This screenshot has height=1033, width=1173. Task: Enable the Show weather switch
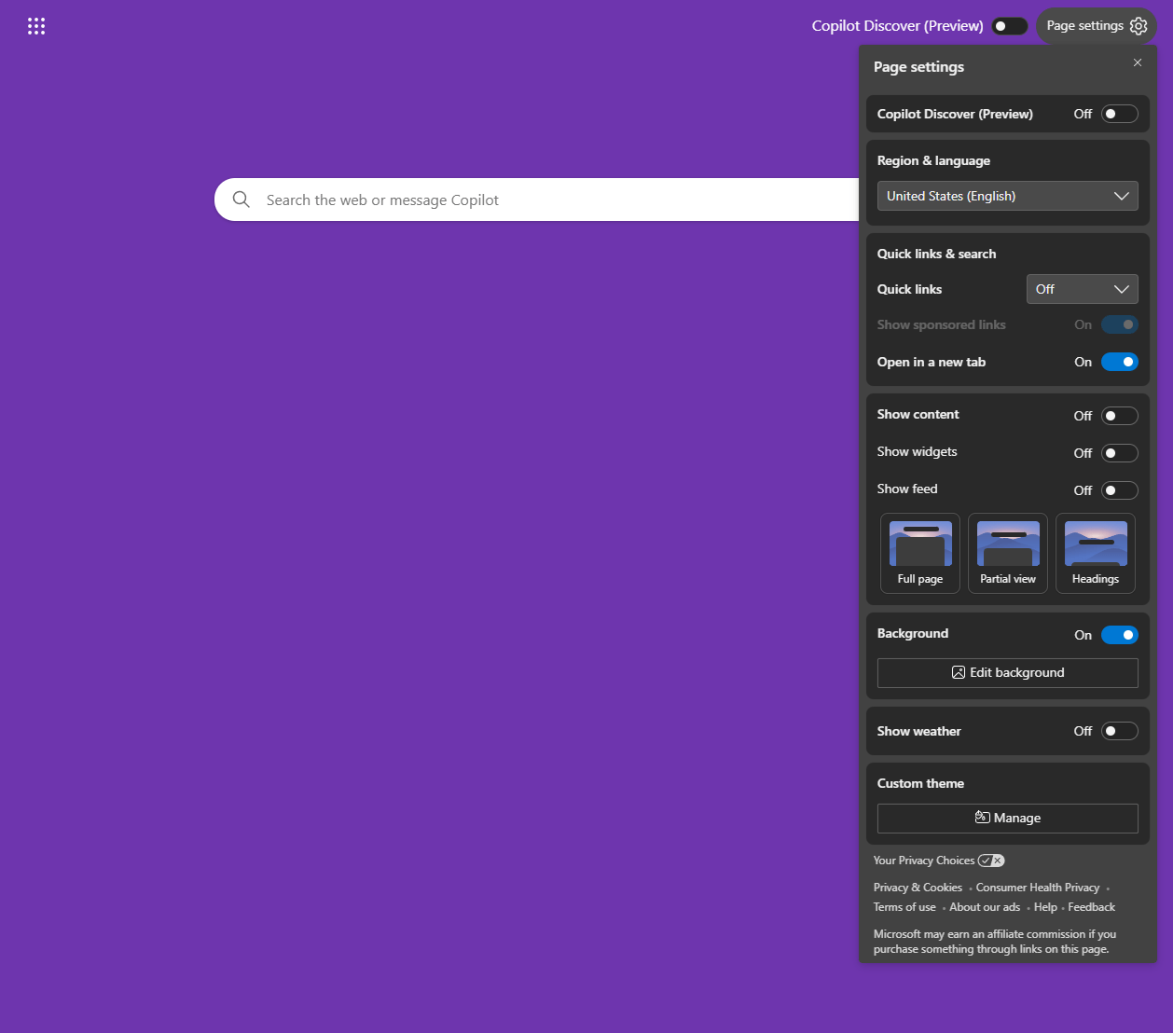(x=1119, y=731)
